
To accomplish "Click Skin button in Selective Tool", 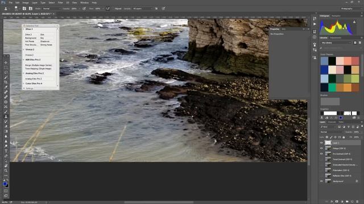I will [x=47, y=35].
